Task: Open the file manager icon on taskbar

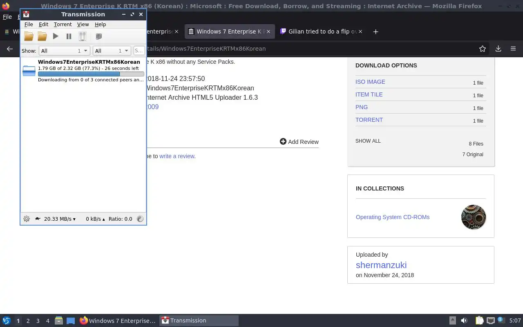Action: coord(59,321)
